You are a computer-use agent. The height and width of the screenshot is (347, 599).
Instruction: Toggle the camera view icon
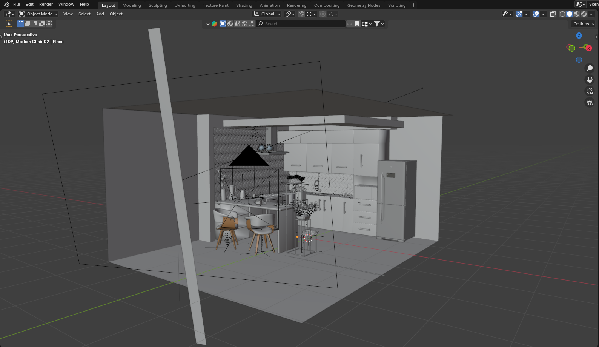coord(590,91)
